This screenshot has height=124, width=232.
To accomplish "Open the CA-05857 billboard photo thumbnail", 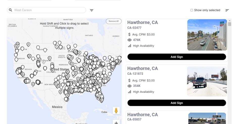I will [207, 118].
